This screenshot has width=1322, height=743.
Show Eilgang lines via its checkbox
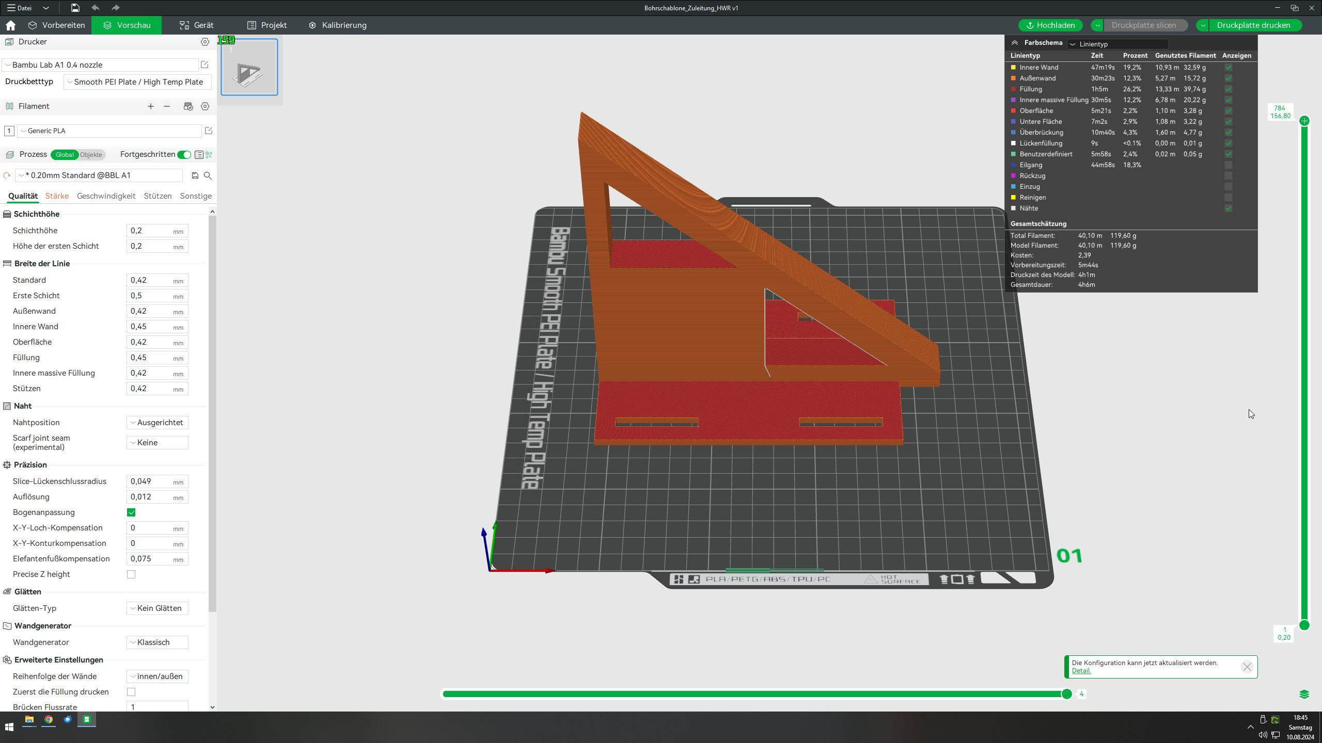pyautogui.click(x=1229, y=165)
